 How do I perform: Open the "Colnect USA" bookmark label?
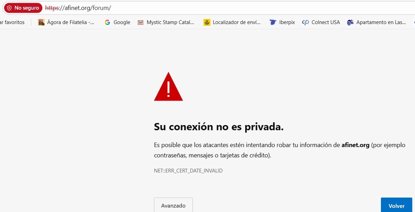pyautogui.click(x=325, y=22)
